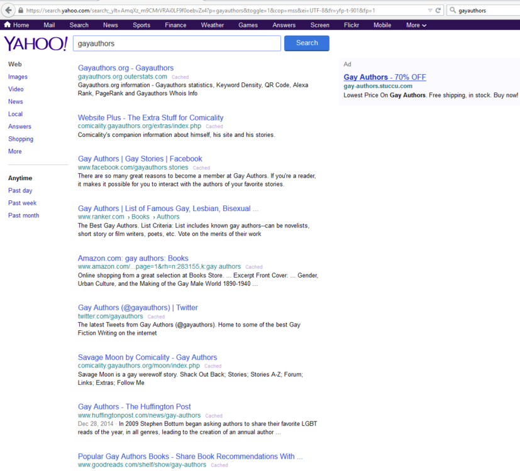
Task: Open the address bar history dropdown arrow
Action: click(430, 11)
